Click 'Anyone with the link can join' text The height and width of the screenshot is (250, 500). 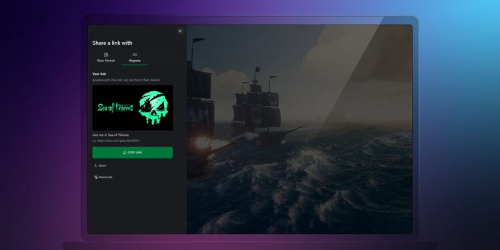(x=126, y=80)
